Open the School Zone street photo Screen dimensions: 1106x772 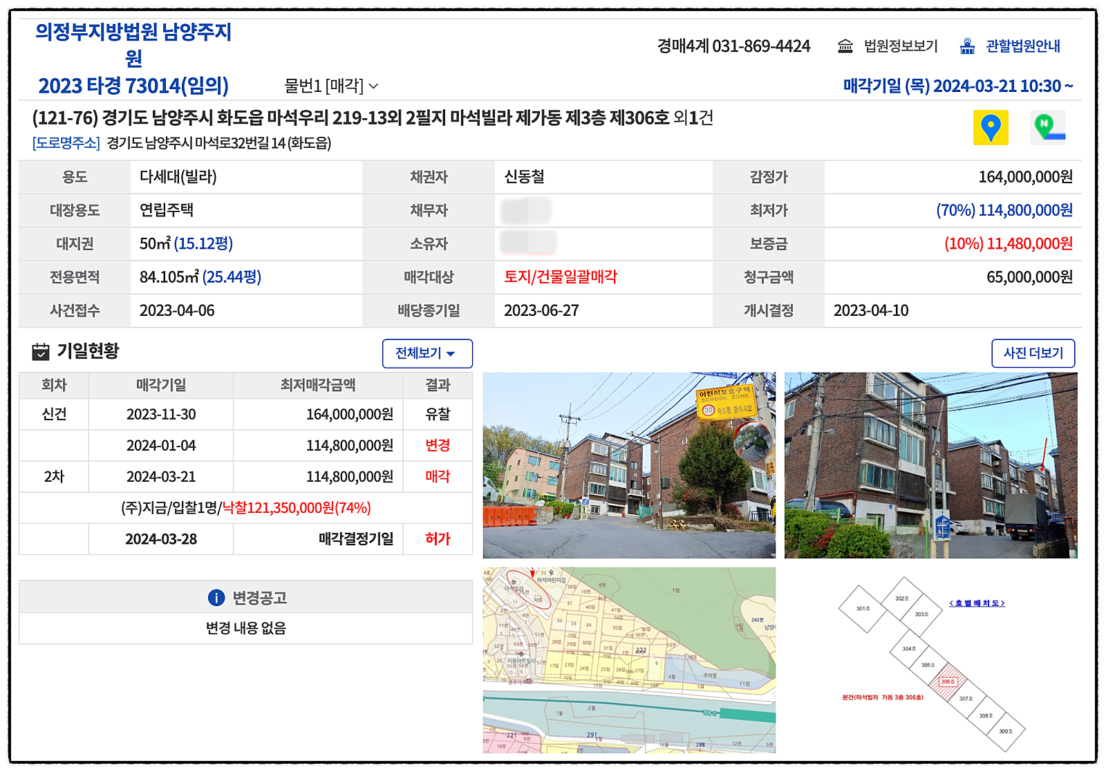629,465
